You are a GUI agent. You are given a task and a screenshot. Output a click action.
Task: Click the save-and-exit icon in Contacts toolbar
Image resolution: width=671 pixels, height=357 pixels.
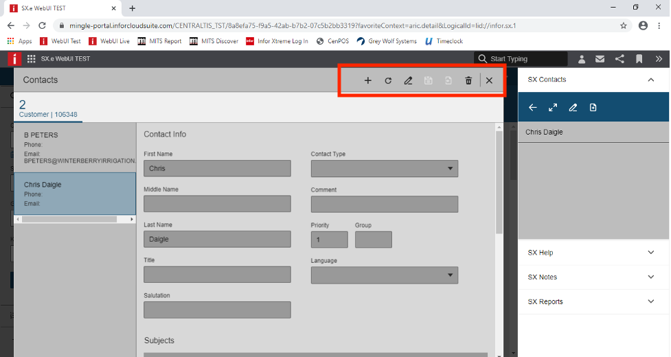point(448,80)
